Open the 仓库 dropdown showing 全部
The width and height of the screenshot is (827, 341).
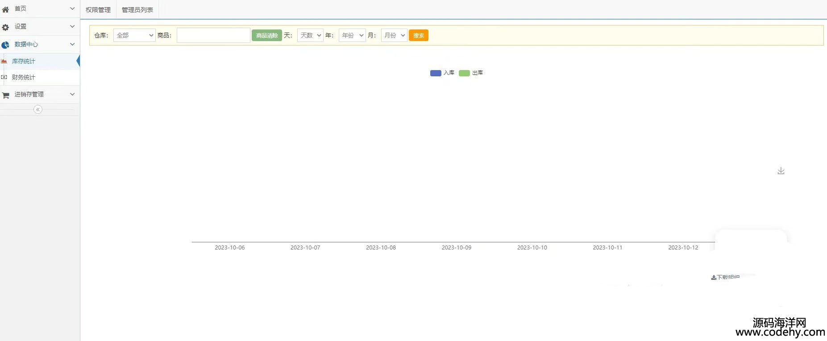[134, 35]
